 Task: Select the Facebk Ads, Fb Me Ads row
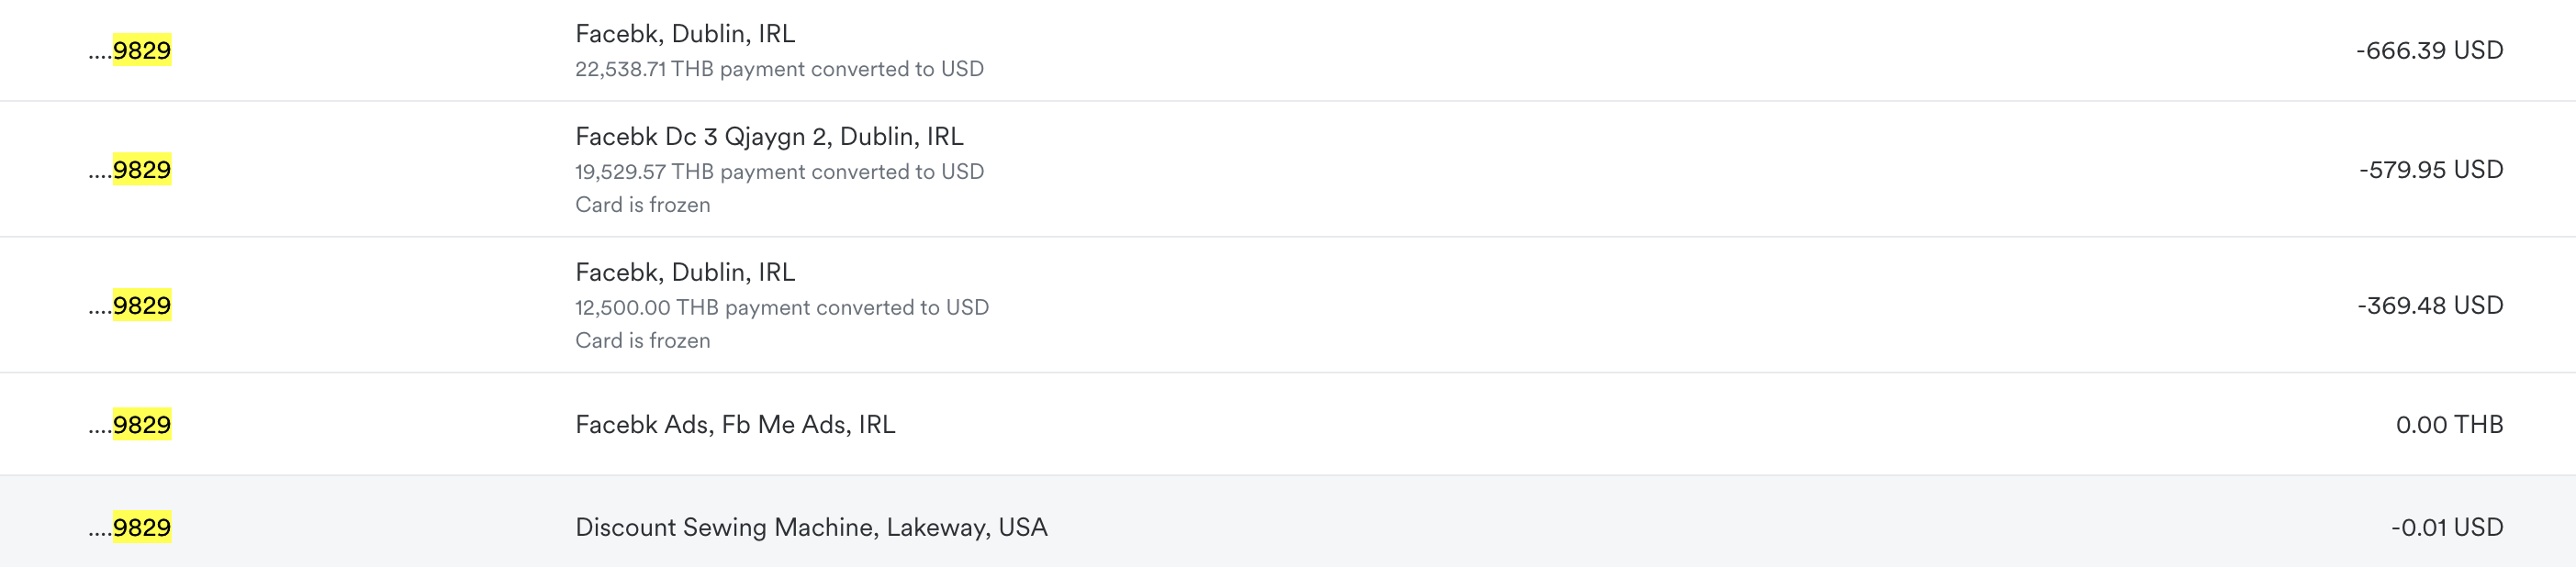(x=1288, y=424)
